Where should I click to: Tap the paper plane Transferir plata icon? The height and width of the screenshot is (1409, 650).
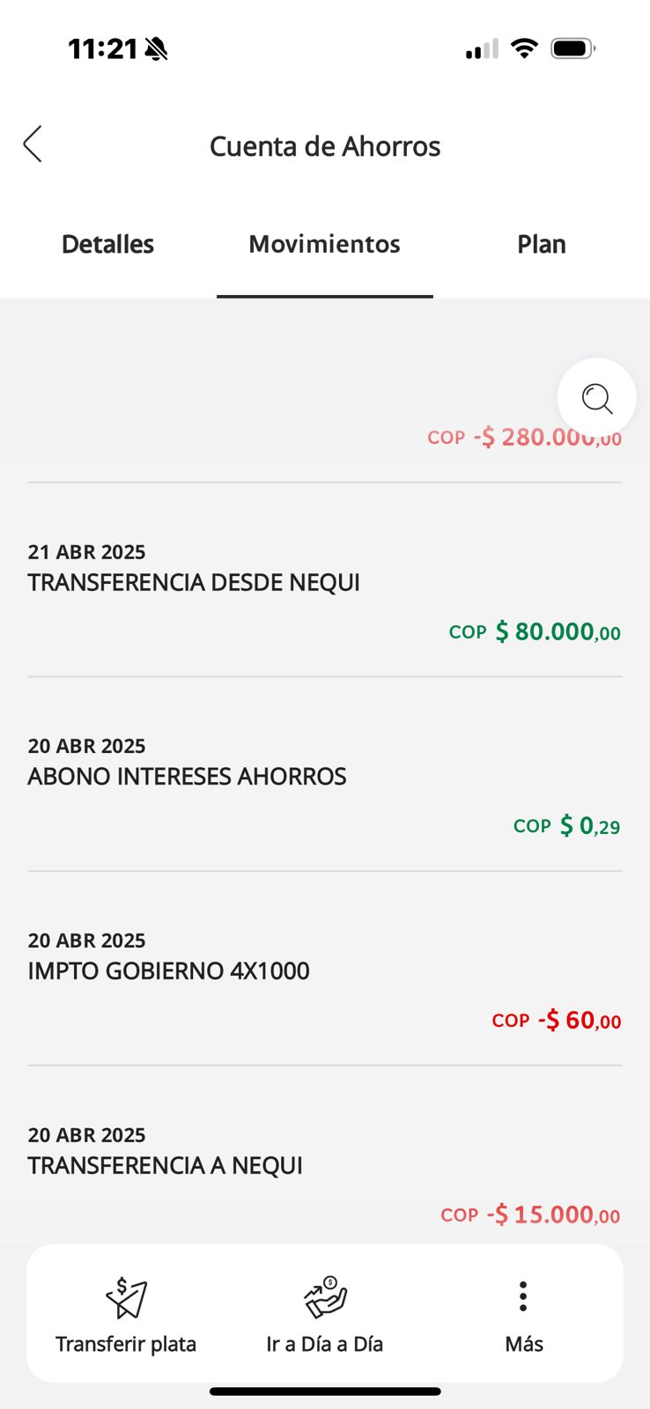tap(126, 1298)
